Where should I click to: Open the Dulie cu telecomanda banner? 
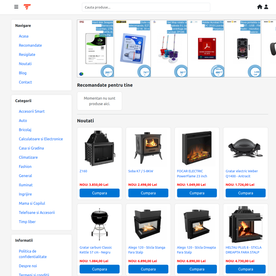[x=132, y=48]
